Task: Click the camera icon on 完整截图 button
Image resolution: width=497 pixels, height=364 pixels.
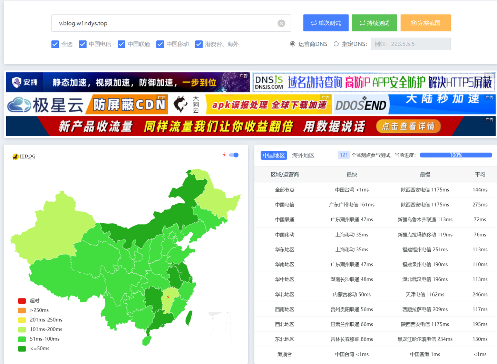Action: pos(413,23)
